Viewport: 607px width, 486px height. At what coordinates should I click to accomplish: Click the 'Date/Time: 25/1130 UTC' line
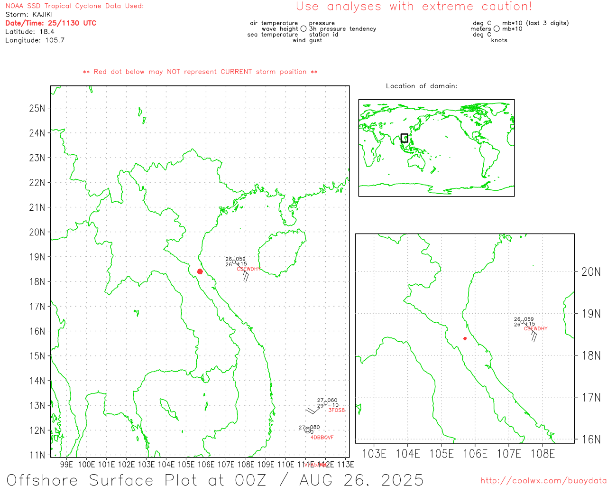pyautogui.click(x=51, y=23)
